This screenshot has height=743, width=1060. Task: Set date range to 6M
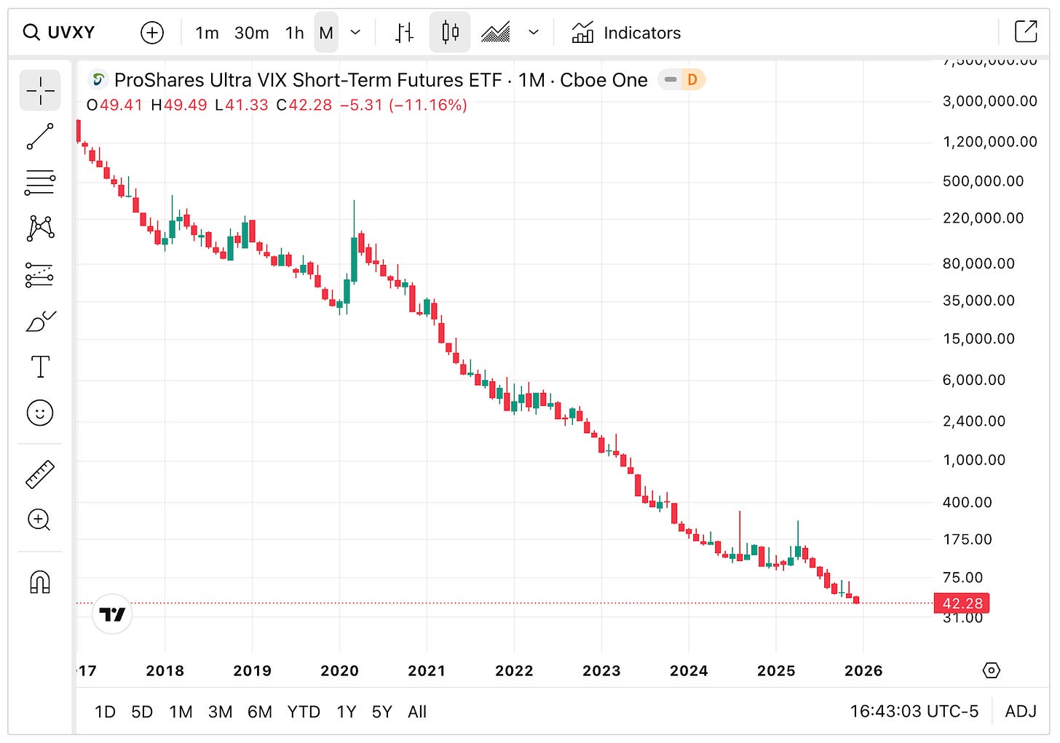pyautogui.click(x=259, y=712)
